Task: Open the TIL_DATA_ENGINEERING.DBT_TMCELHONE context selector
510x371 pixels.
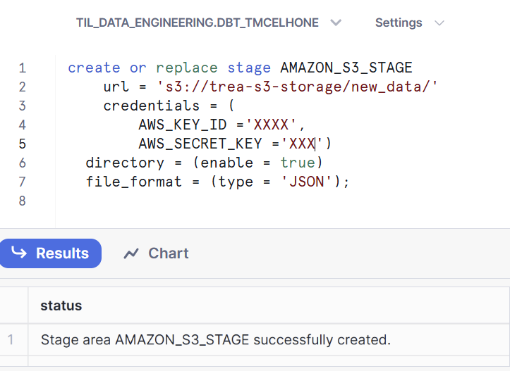Action: pos(198,23)
